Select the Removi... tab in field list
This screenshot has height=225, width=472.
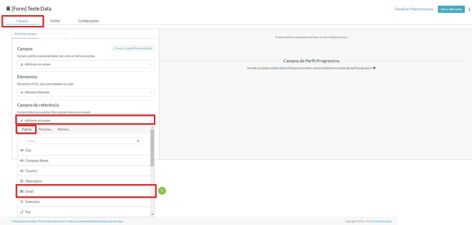click(x=64, y=129)
